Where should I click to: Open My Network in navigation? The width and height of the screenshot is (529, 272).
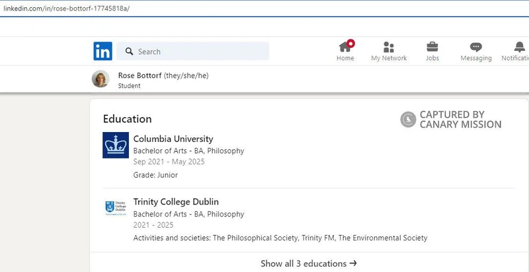389,51
